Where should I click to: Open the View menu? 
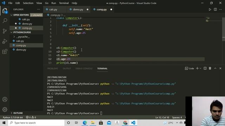tap(39, 3)
